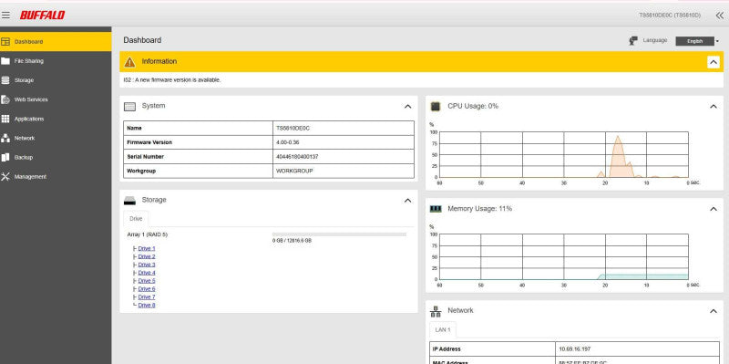Screen dimensions: 729x364
Task: Collapse the Network panel
Action: point(714,311)
